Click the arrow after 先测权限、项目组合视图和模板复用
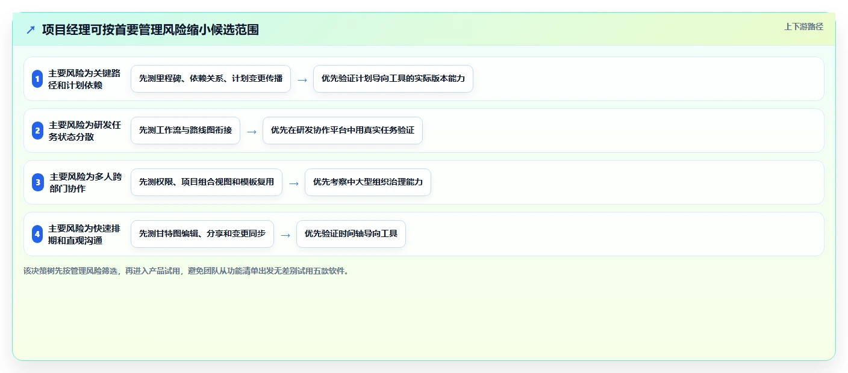The height and width of the screenshot is (373, 848). (294, 183)
